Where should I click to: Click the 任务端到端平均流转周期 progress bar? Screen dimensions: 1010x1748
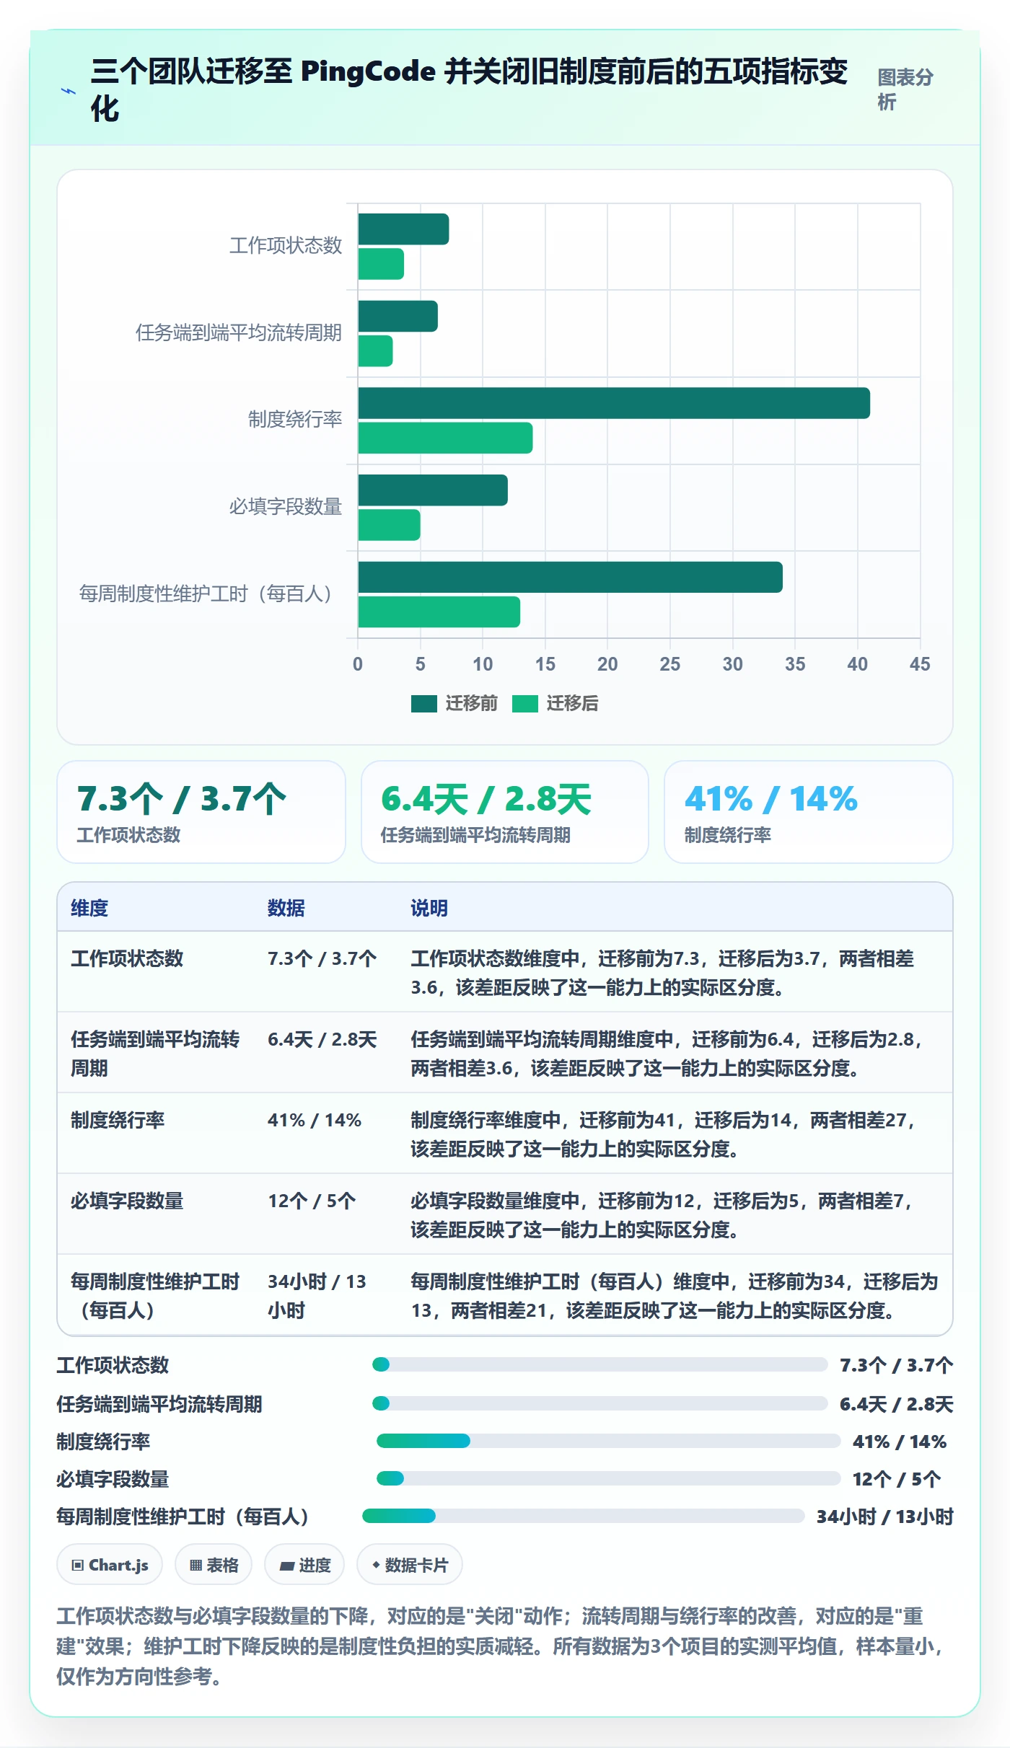click(x=600, y=1403)
